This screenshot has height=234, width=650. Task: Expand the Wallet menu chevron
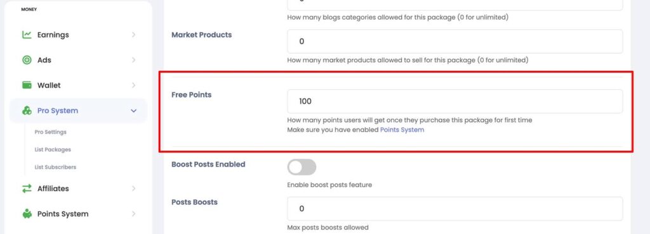coord(133,85)
